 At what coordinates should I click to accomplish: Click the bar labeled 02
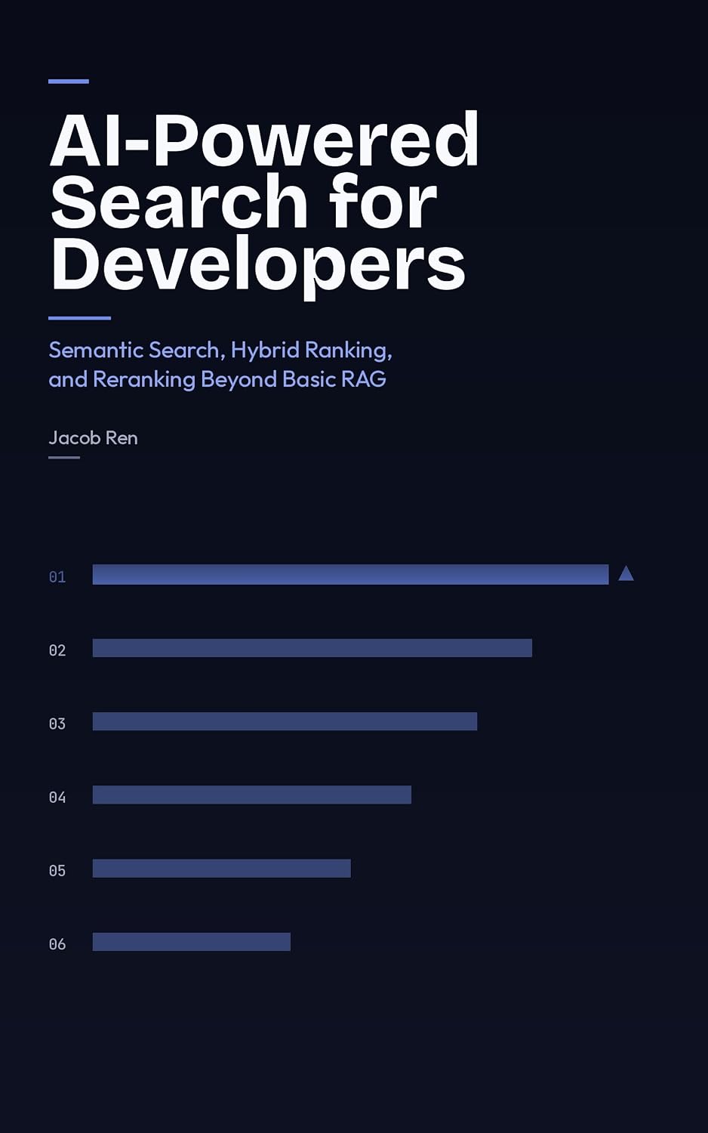[x=312, y=648]
